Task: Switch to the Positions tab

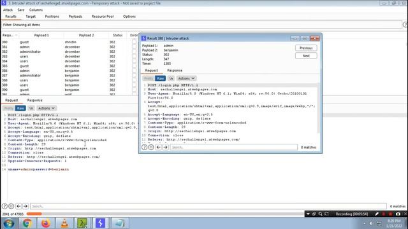Action: point(52,17)
